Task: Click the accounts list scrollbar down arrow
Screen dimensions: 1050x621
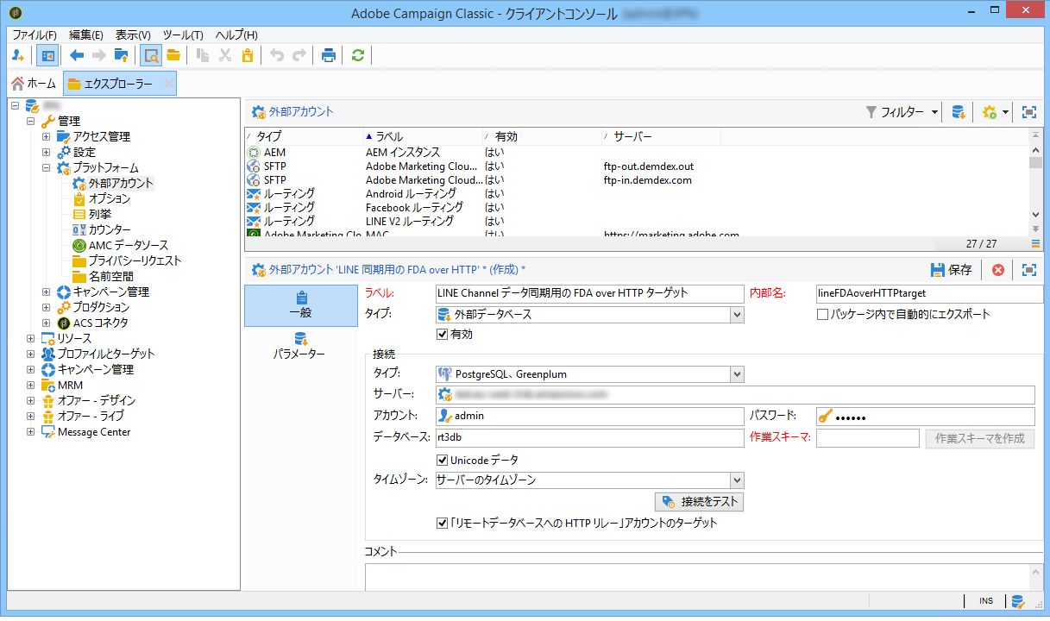Action: click(1036, 214)
